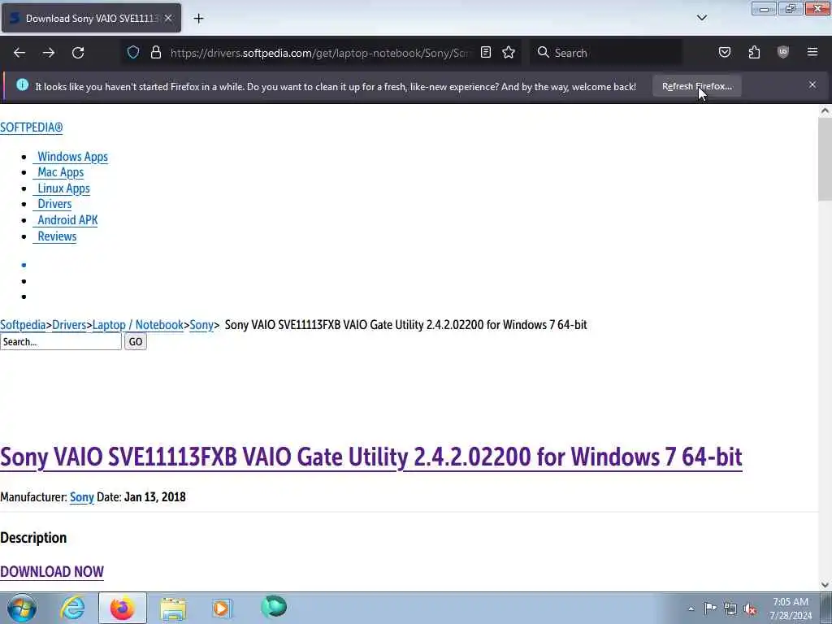Open the green round taskbar application
The height and width of the screenshot is (624, 832).
274,607
